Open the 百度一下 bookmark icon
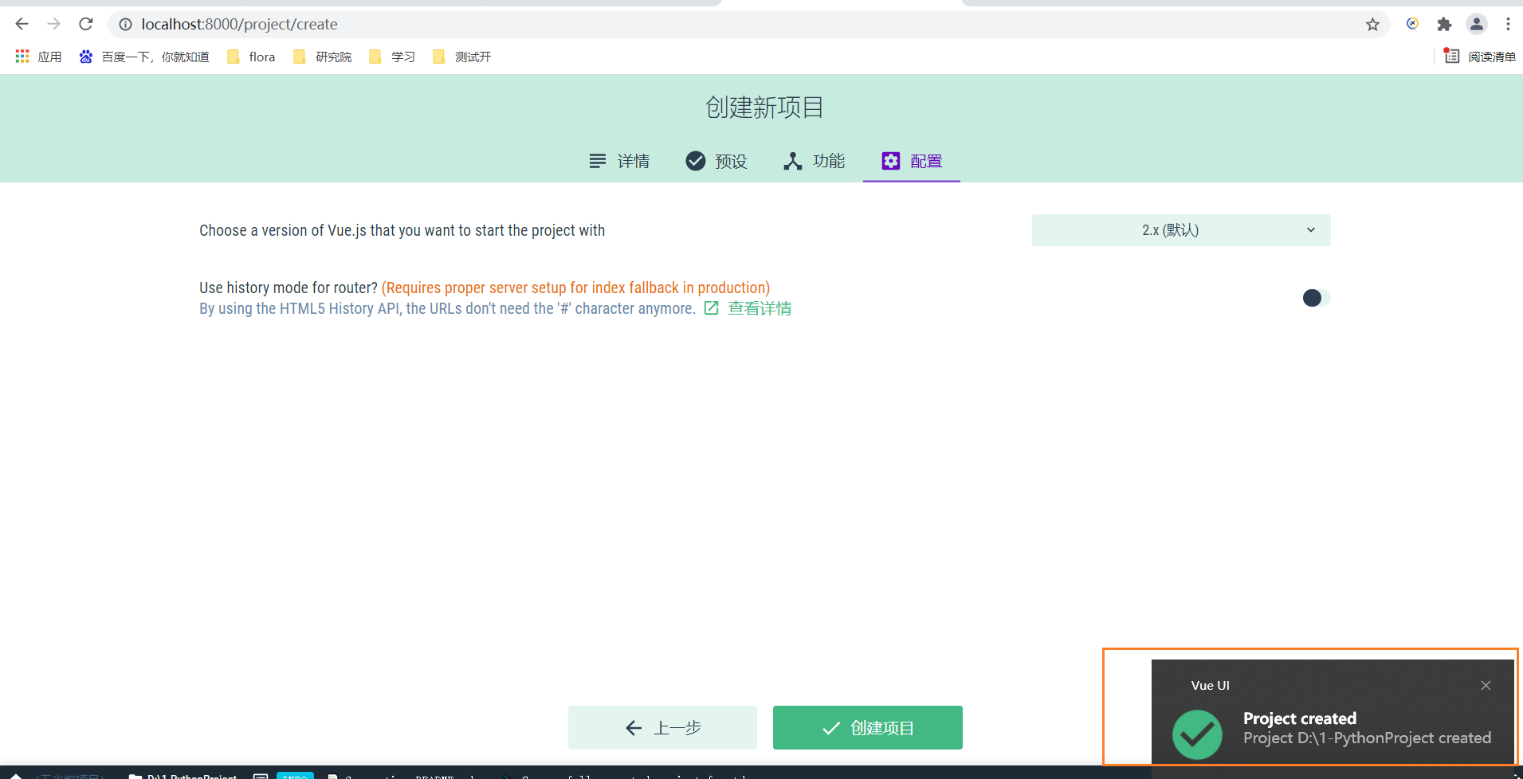This screenshot has height=779, width=1523. (85, 56)
